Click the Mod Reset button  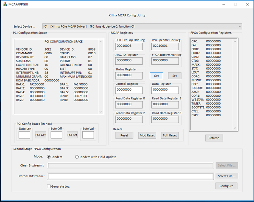point(147,135)
